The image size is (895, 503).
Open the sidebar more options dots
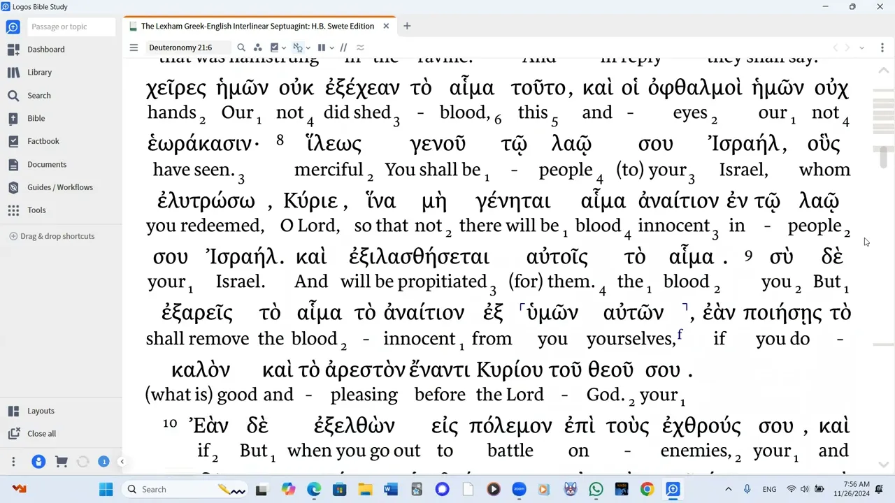click(13, 462)
